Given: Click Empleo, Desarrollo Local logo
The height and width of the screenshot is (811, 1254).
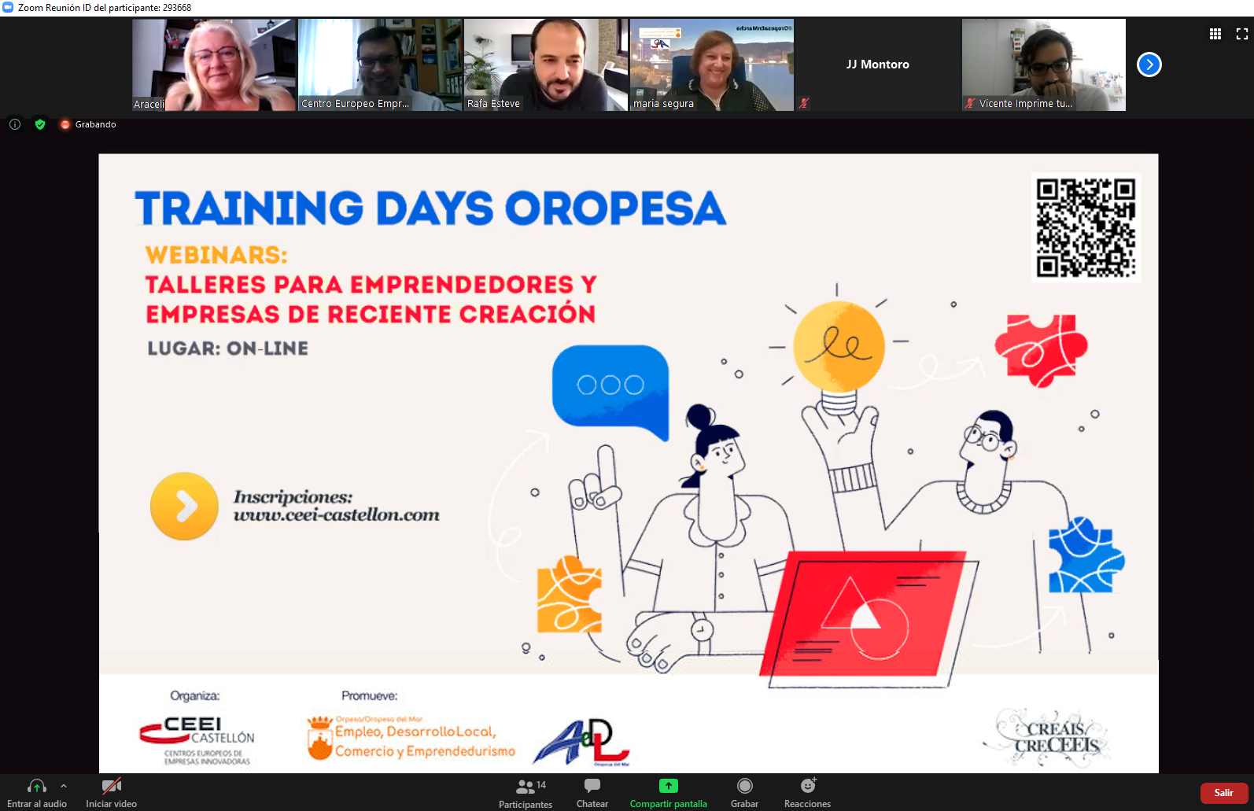Looking at the screenshot, I should pos(411,738).
